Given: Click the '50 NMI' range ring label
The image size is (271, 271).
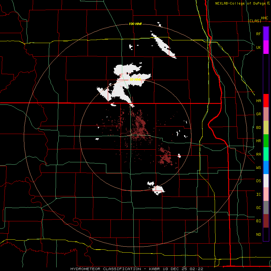Looking at the screenshot, I should [135, 79].
